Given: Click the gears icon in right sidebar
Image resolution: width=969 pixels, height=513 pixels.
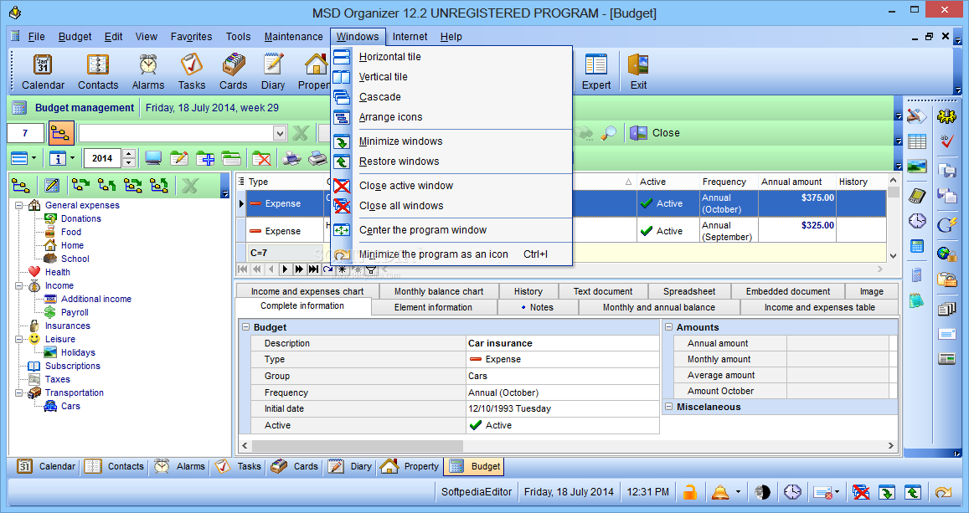Looking at the screenshot, I should [946, 115].
